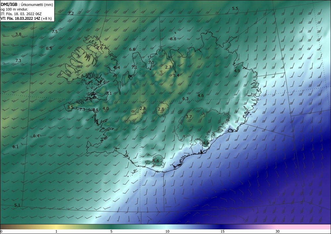Click the 5.4 value label

click(176, 75)
